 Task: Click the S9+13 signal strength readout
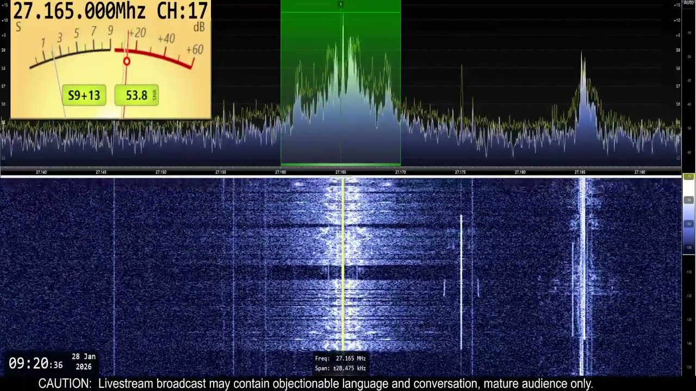pos(84,96)
